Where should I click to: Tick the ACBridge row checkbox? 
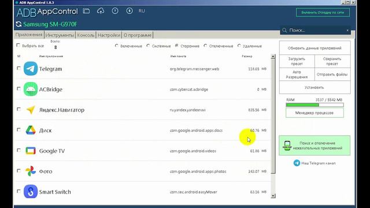click(18, 88)
